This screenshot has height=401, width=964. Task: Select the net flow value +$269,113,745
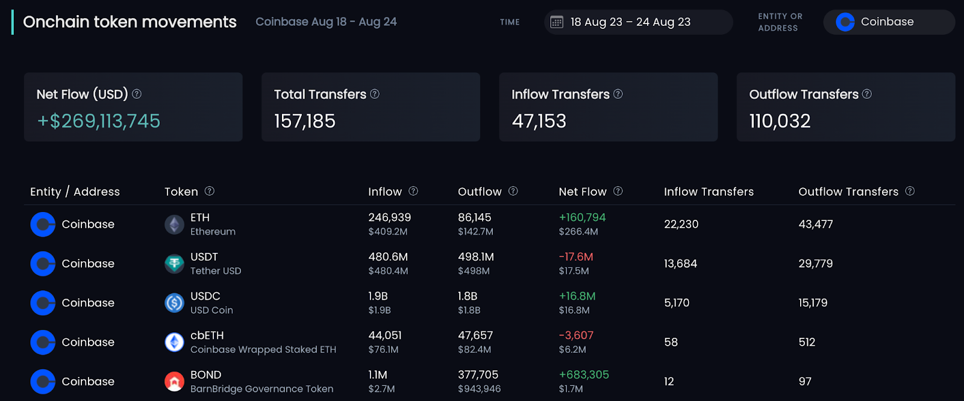(99, 121)
